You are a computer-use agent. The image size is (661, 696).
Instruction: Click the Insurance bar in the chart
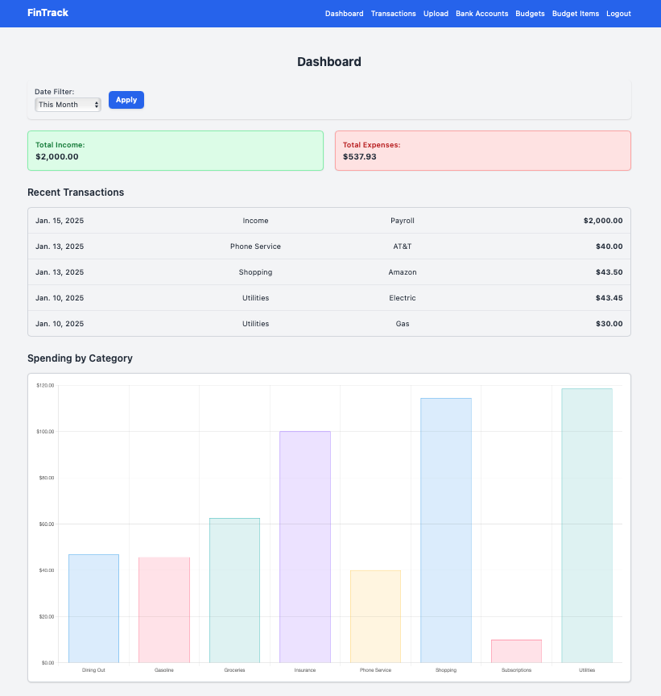(x=305, y=546)
